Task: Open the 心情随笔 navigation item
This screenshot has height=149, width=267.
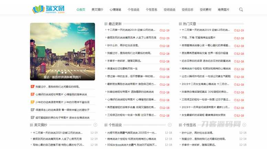Action: [x=115, y=10]
